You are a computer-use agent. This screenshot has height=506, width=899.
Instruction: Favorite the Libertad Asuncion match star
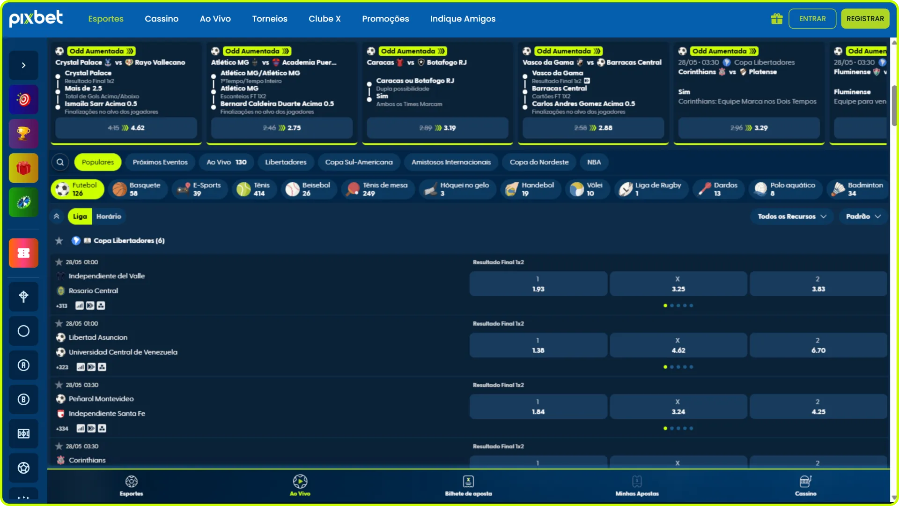59,324
